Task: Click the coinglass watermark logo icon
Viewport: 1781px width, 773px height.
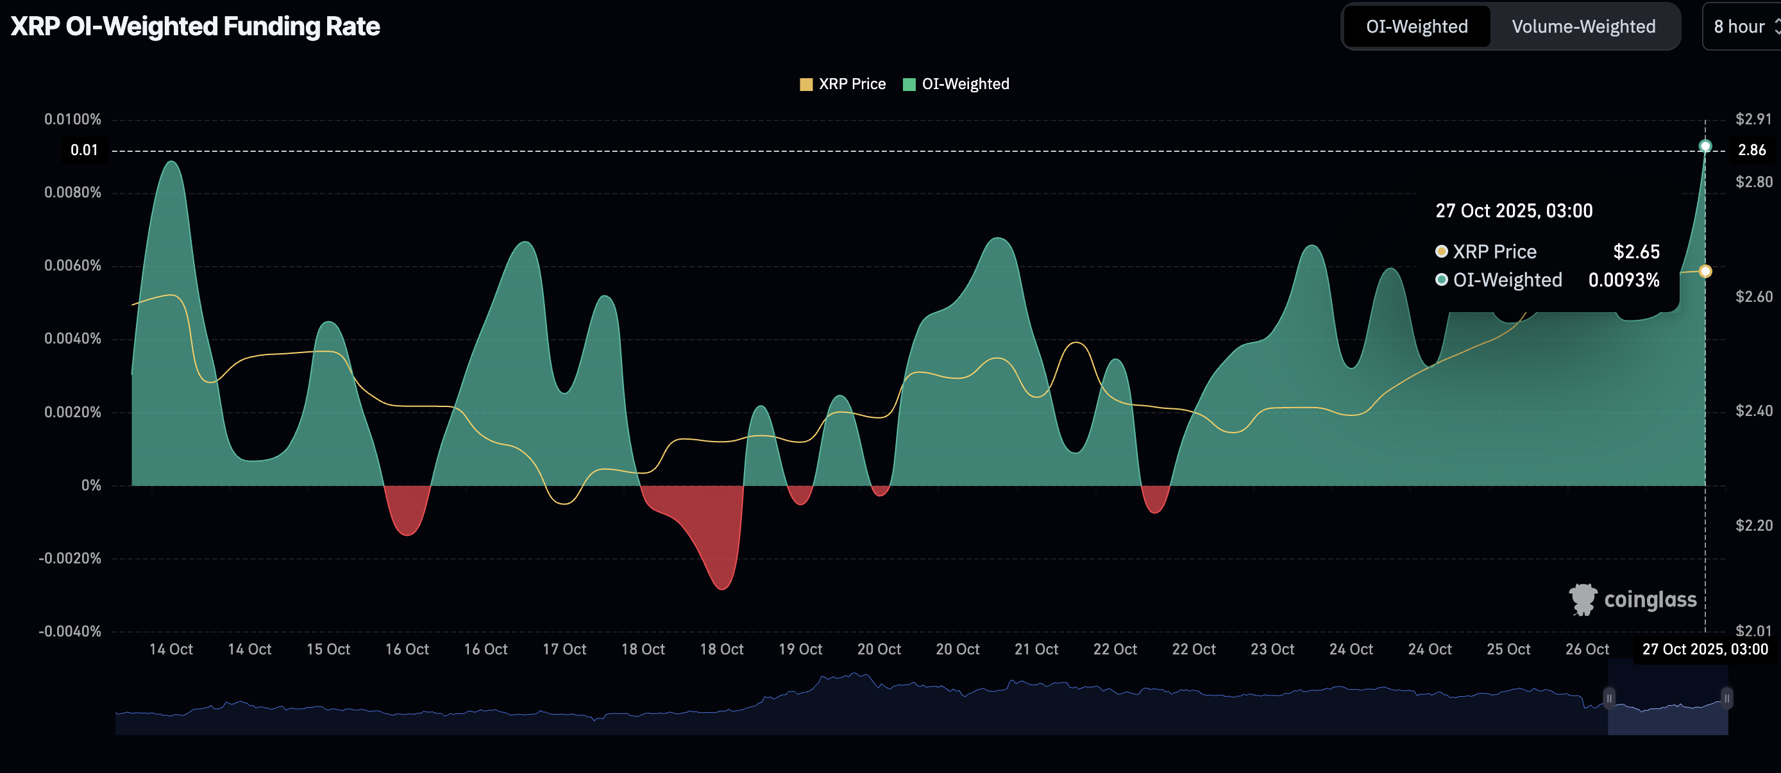Action: pos(1582,599)
